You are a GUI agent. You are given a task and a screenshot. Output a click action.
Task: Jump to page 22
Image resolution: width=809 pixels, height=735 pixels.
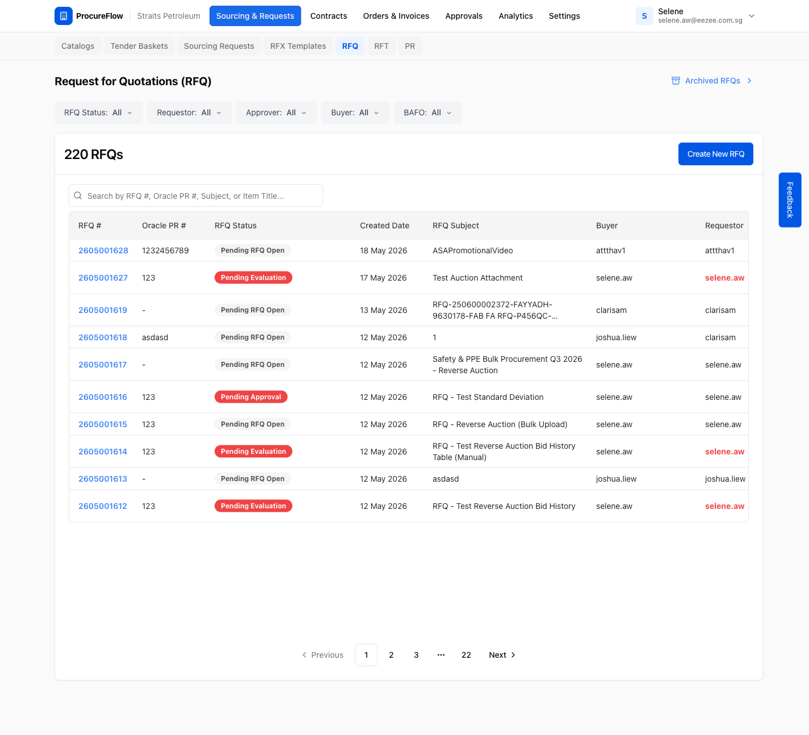(466, 655)
